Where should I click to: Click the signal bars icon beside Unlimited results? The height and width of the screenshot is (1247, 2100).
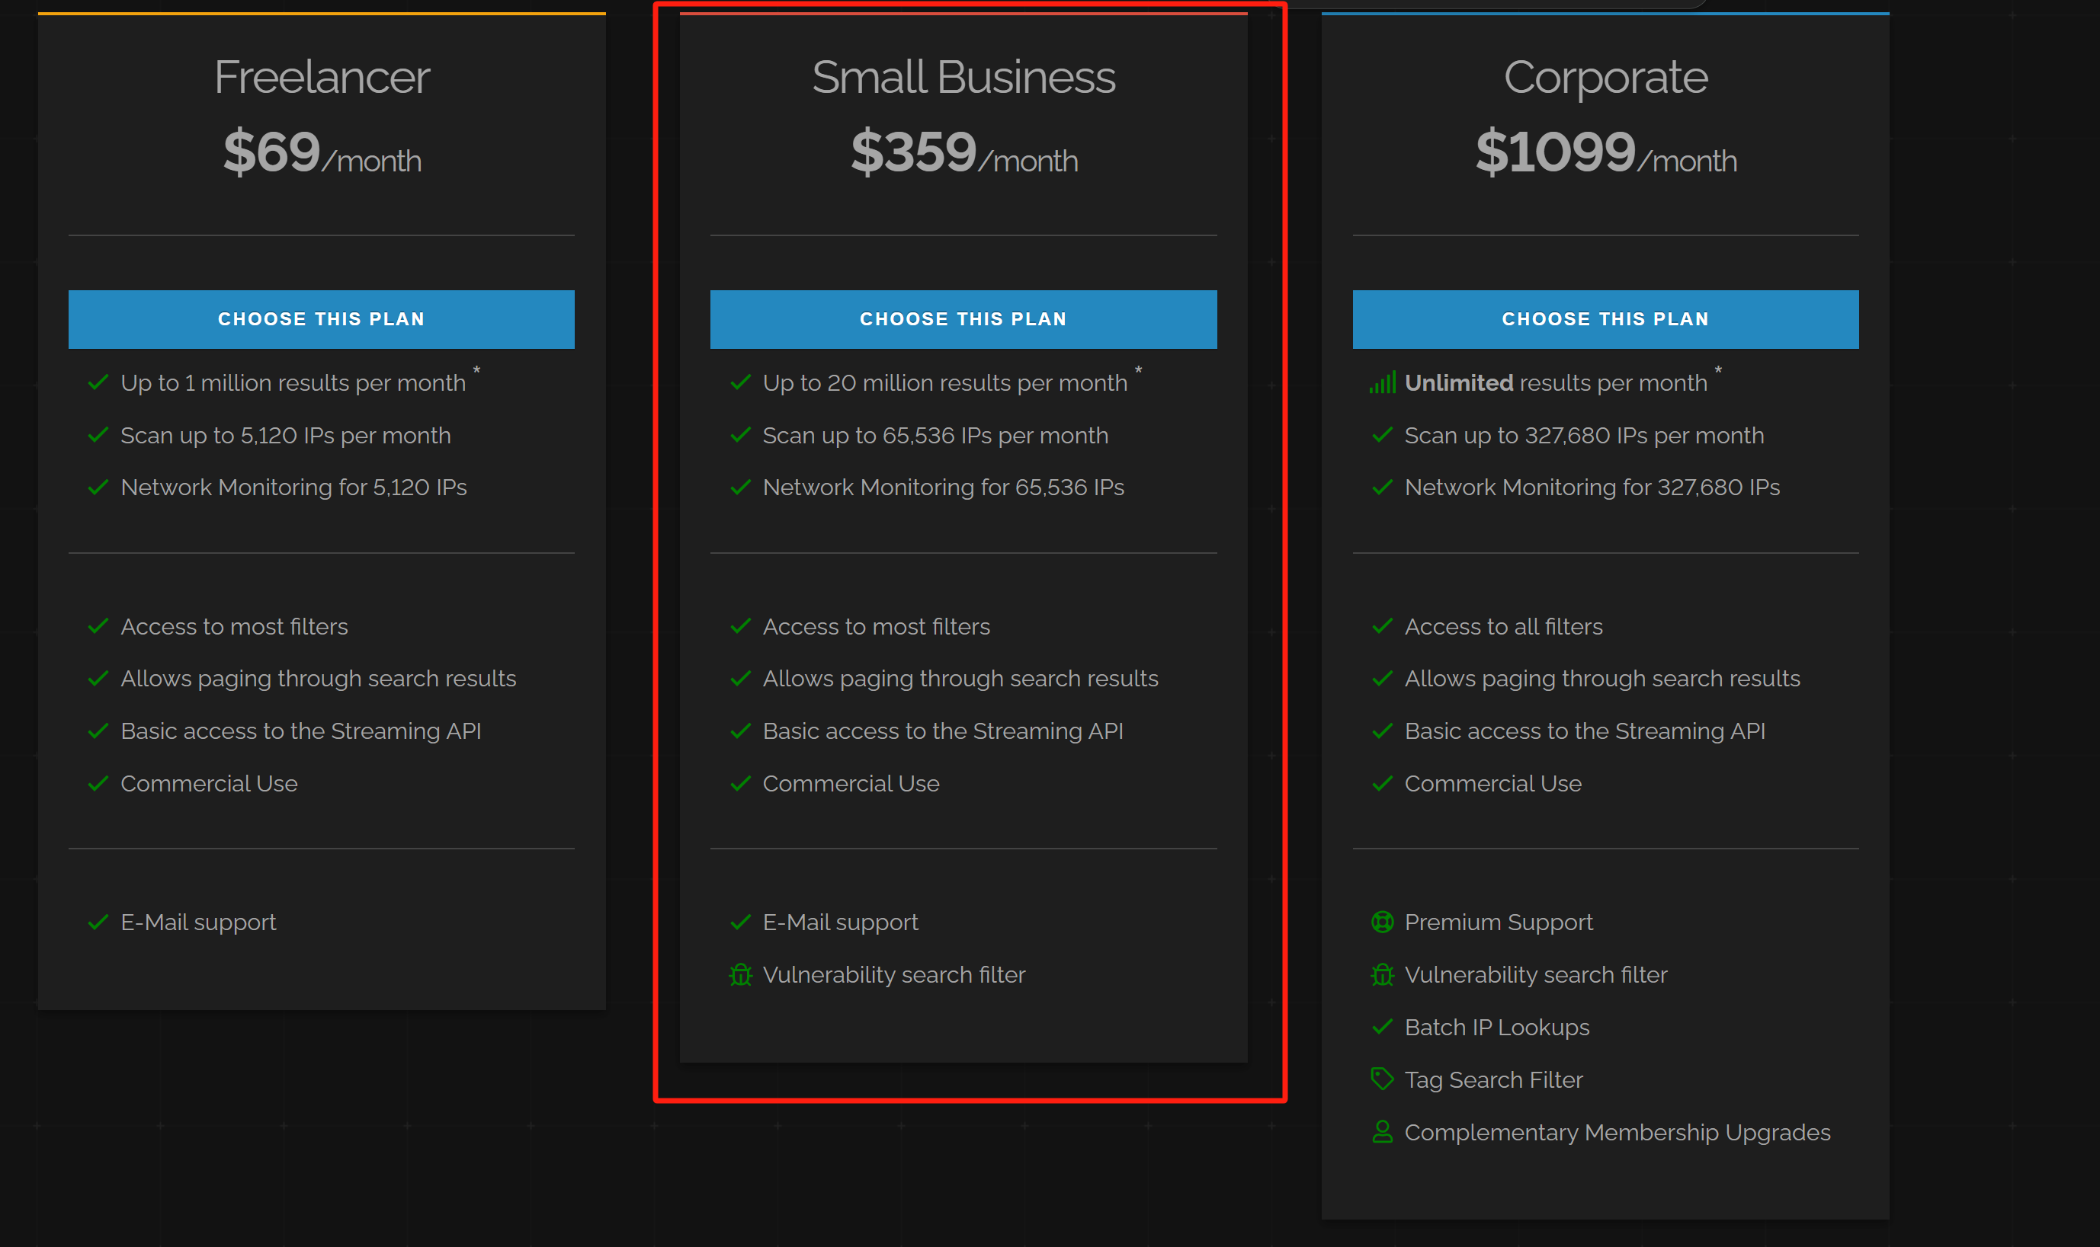pos(1382,383)
